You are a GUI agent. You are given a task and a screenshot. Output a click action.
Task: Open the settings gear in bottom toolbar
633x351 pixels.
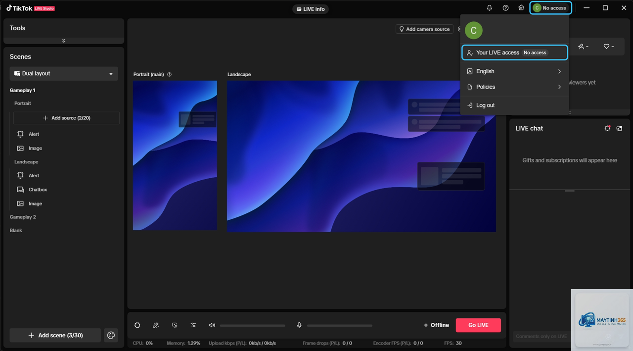coord(137,325)
